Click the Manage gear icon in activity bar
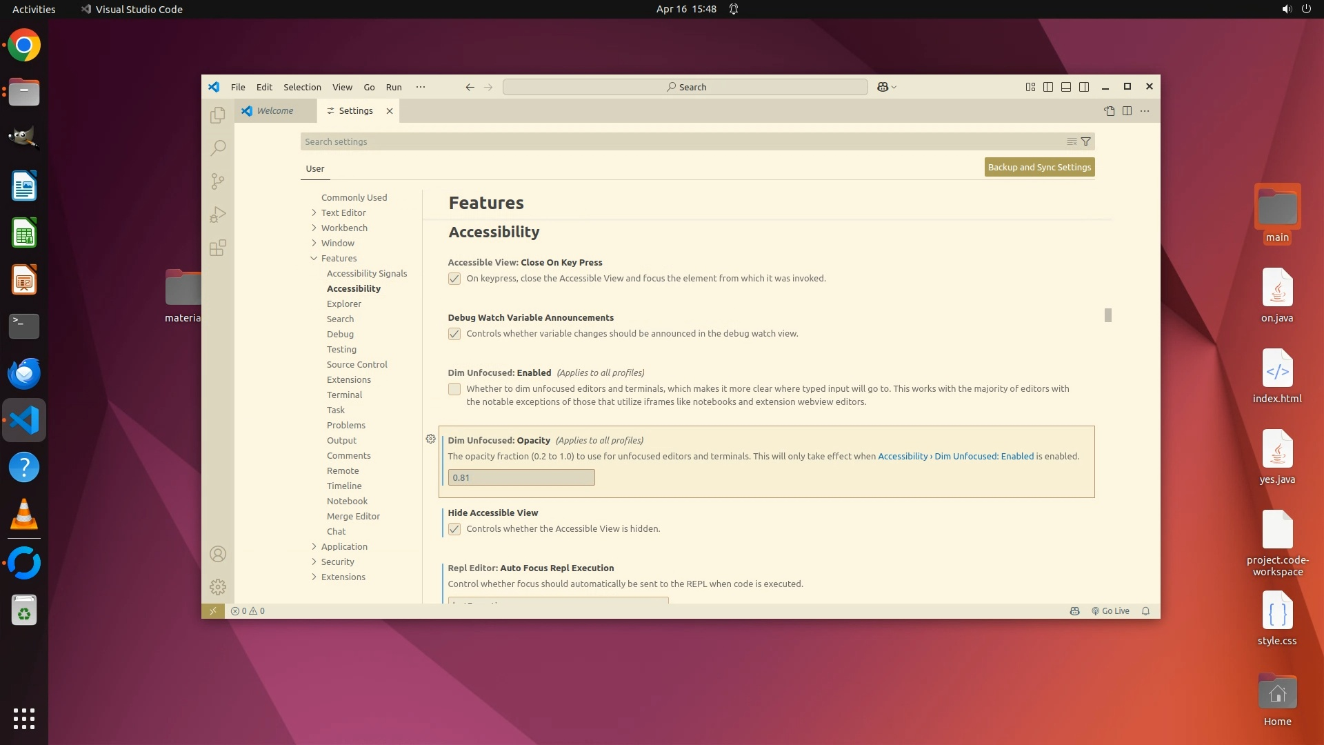Image resolution: width=1324 pixels, height=745 pixels. [x=218, y=587]
